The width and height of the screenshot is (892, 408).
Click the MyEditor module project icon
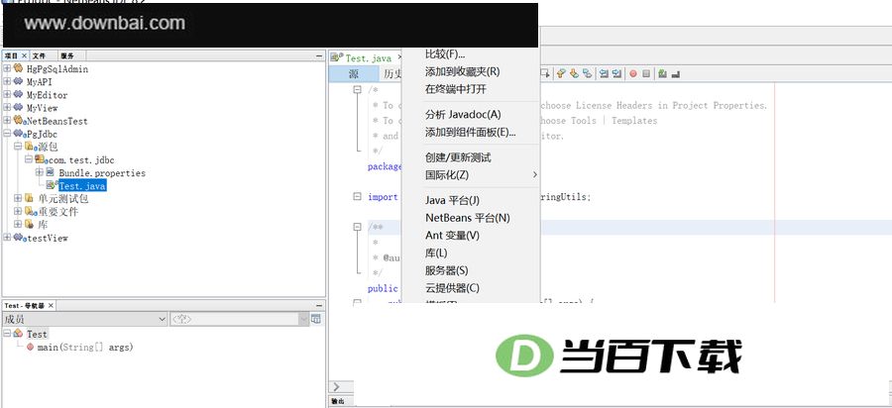pos(18,94)
